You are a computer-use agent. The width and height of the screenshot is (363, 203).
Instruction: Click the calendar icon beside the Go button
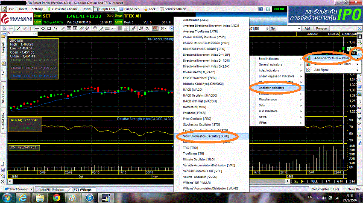266,29
